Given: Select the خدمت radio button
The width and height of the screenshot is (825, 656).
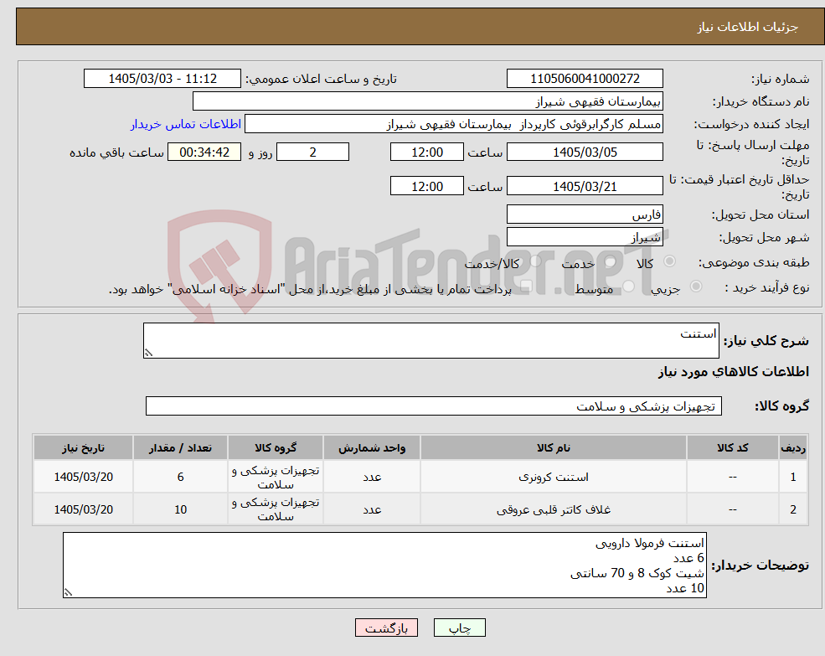Looking at the screenshot, I should click(x=610, y=261).
